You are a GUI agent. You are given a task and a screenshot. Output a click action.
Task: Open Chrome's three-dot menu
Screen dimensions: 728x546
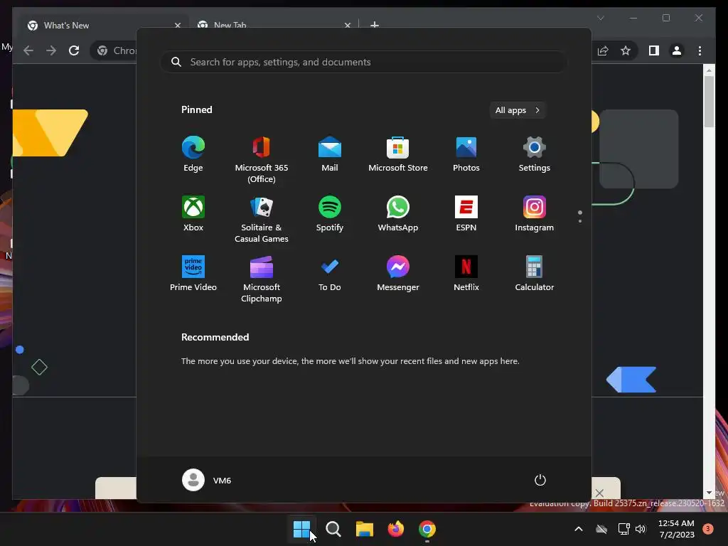pos(700,50)
